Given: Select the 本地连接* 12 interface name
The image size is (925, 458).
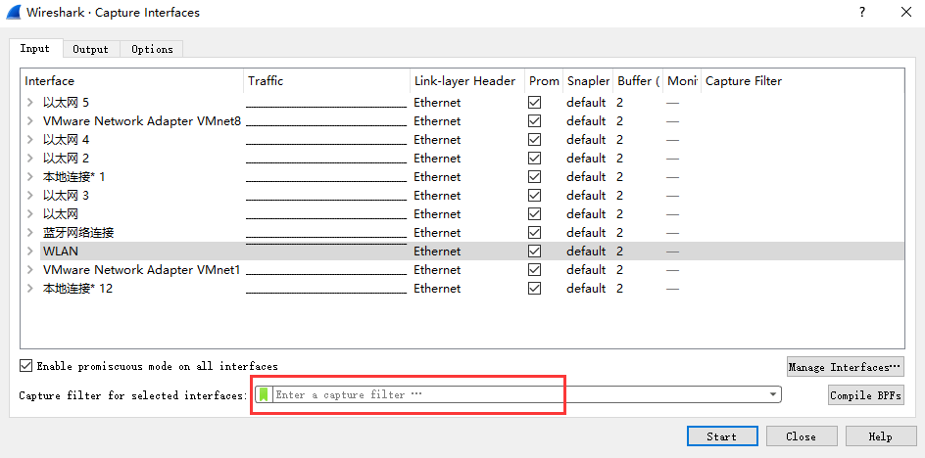Looking at the screenshot, I should pos(77,289).
